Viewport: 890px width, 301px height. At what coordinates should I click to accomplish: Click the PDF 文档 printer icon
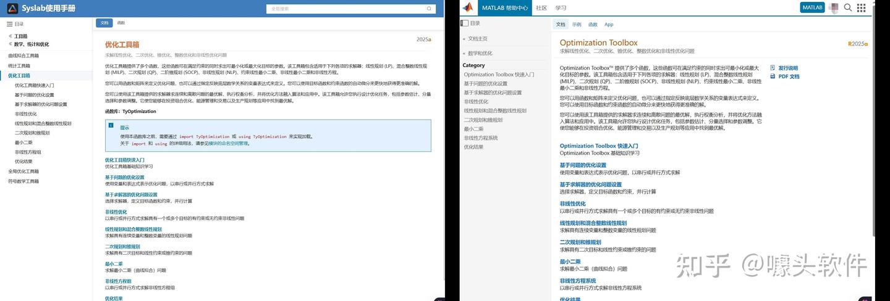pyautogui.click(x=773, y=76)
